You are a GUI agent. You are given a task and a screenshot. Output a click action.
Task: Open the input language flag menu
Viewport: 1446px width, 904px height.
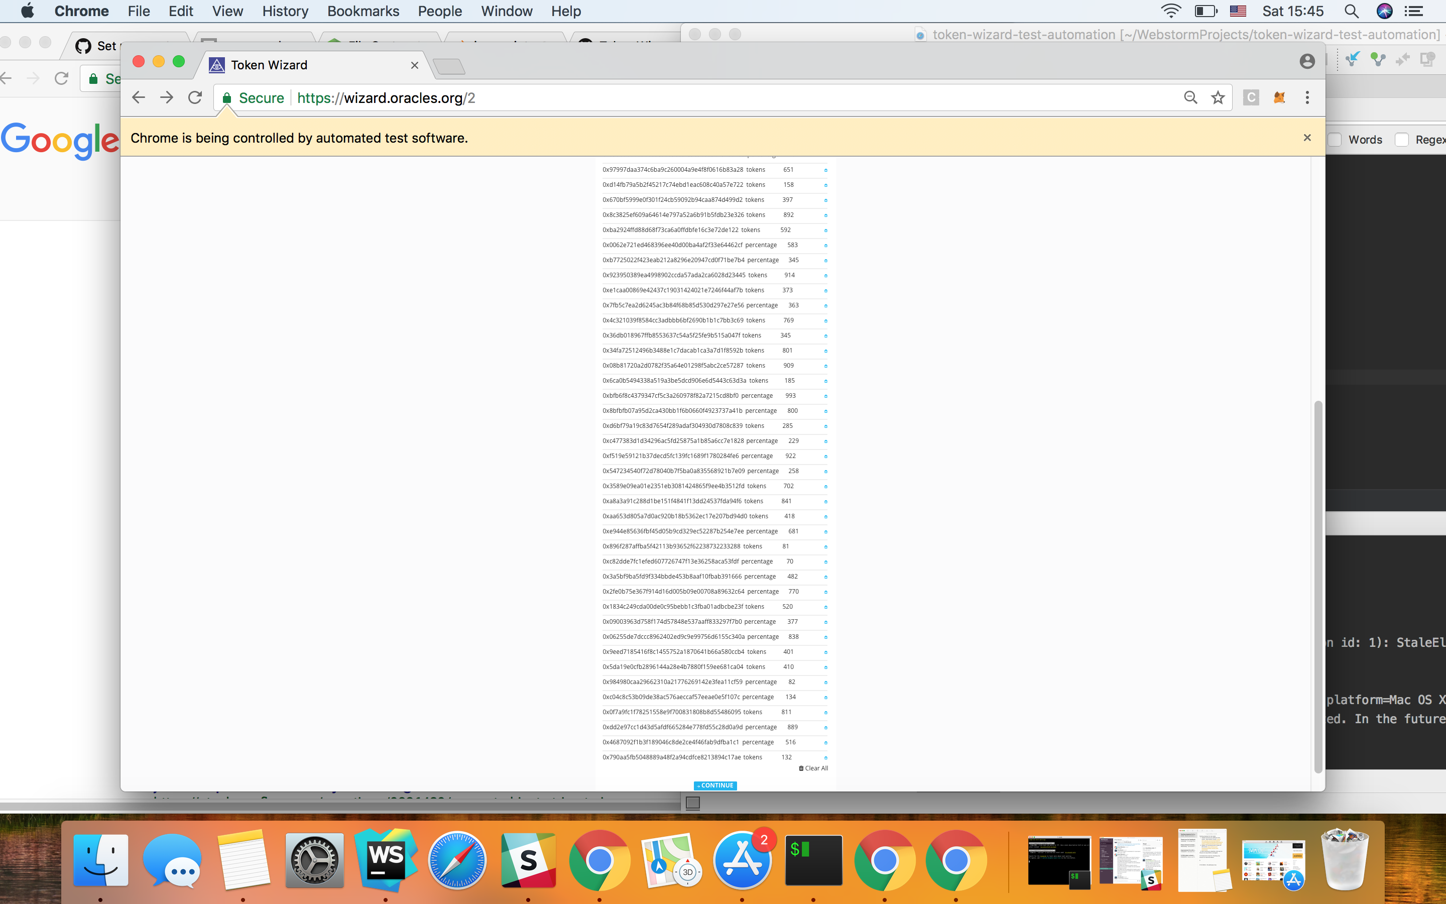pyautogui.click(x=1238, y=12)
